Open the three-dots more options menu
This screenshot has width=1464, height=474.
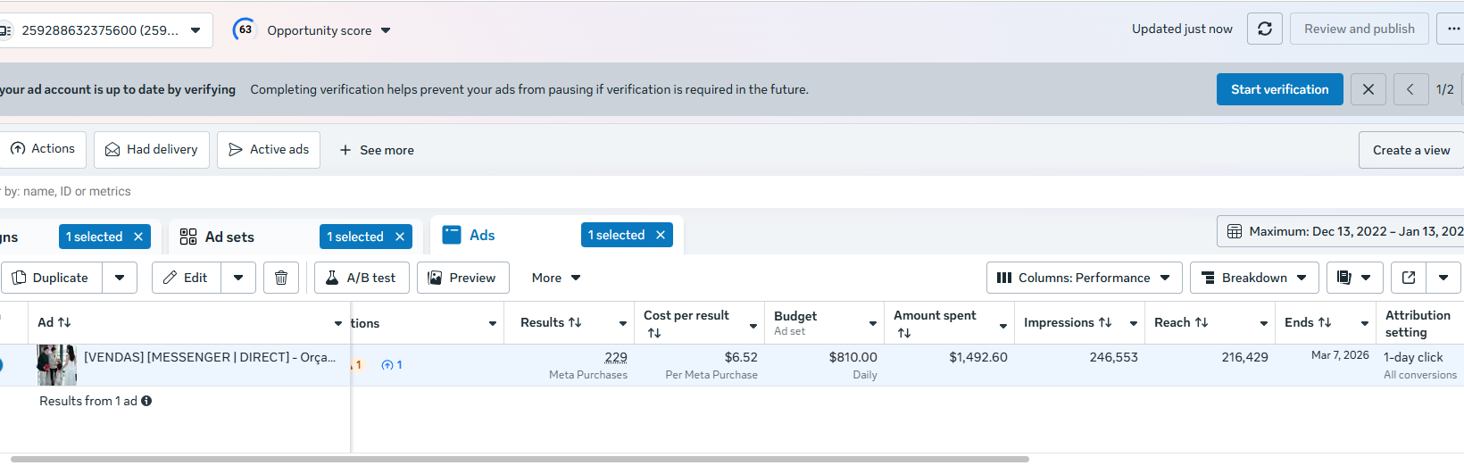(1453, 29)
